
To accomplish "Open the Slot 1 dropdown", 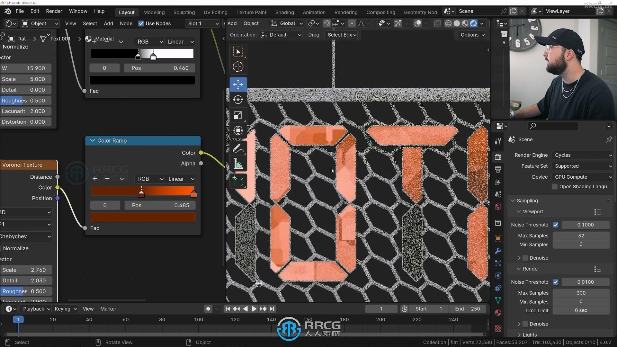I will [x=202, y=23].
